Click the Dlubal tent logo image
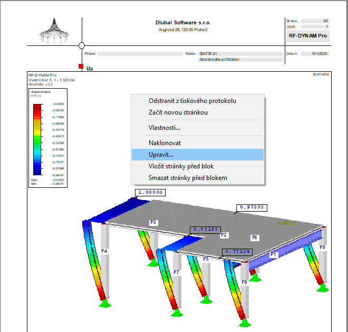The height and width of the screenshot is (332, 348). [x=54, y=31]
